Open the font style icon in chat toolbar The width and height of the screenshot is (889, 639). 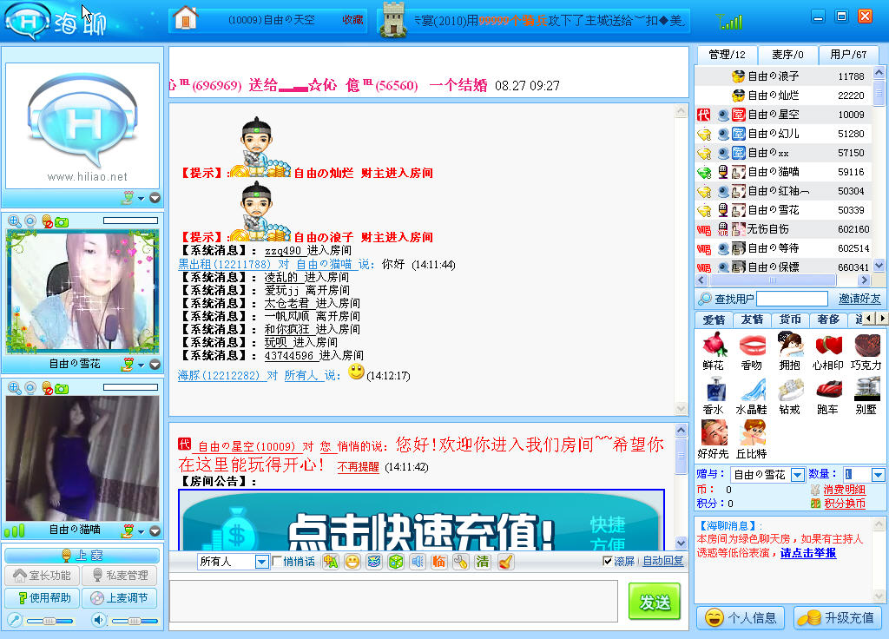(331, 562)
